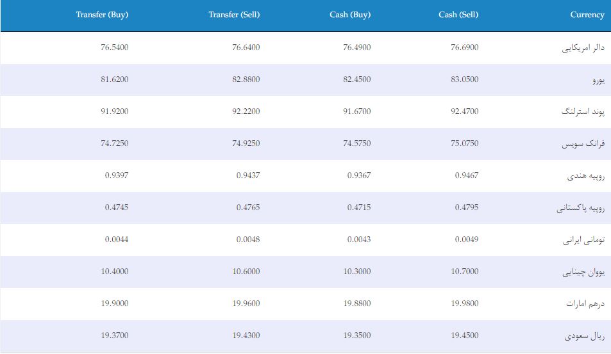Click the Transfer (Buy) column header

click(102, 15)
